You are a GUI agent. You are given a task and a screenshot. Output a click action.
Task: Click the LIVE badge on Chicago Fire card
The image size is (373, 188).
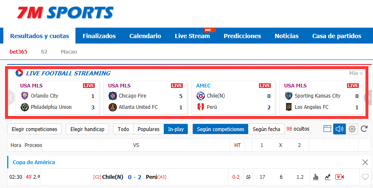tap(177, 85)
